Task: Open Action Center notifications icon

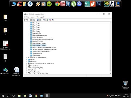Action: coord(116,96)
